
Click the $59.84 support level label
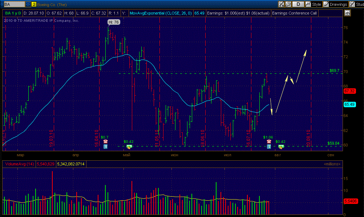(333, 143)
